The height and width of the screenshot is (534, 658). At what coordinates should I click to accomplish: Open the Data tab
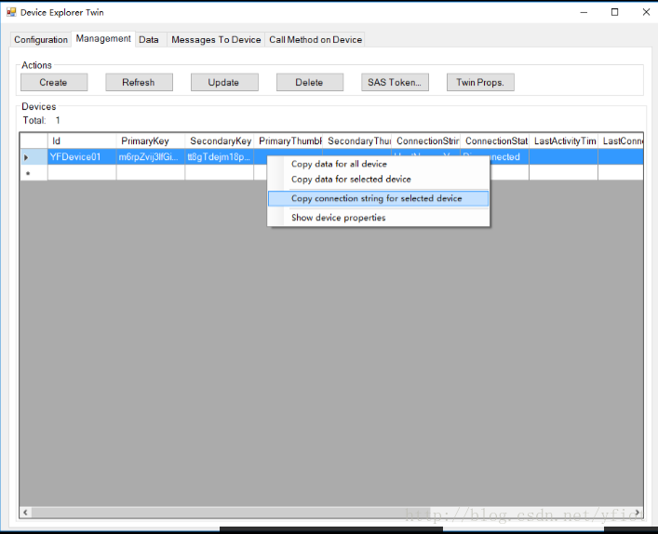point(149,39)
